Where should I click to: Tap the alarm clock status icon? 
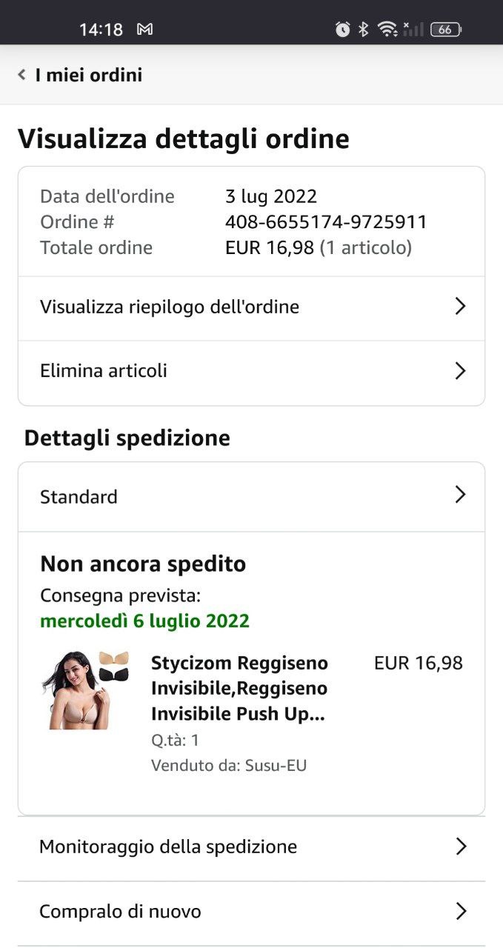coord(342,29)
